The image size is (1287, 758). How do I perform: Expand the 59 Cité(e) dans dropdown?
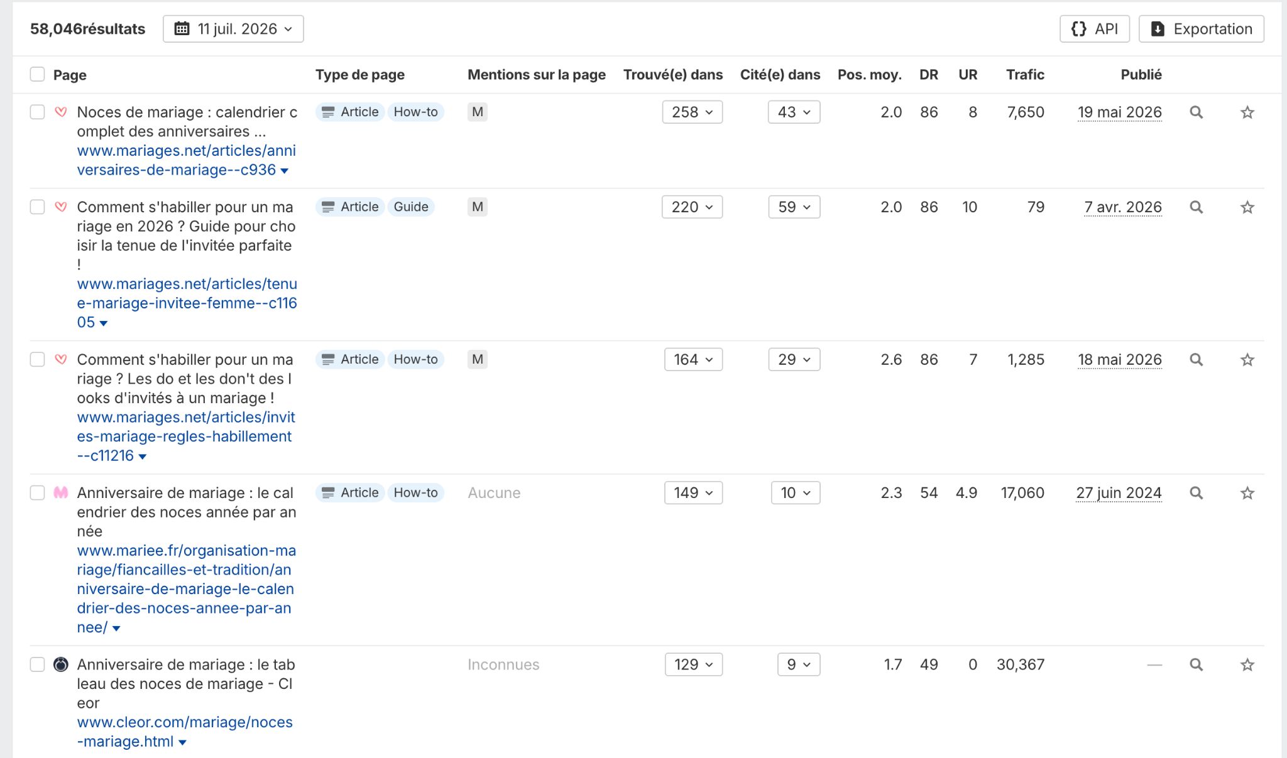click(x=794, y=207)
